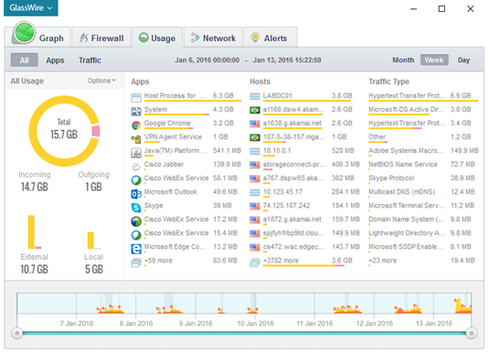Click the 10.123.45.17 host icon
The height and width of the screenshot is (352, 488).
(255, 192)
